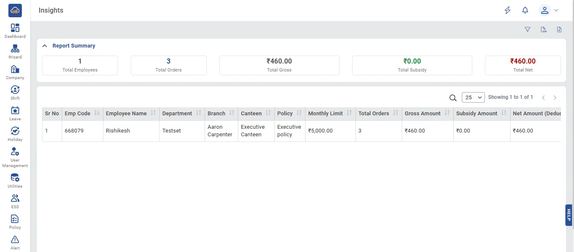The height and width of the screenshot is (252, 574).
Task: Open the user profile avatar
Action: click(545, 11)
